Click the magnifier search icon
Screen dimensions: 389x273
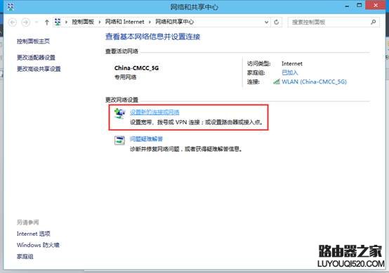coord(373,22)
